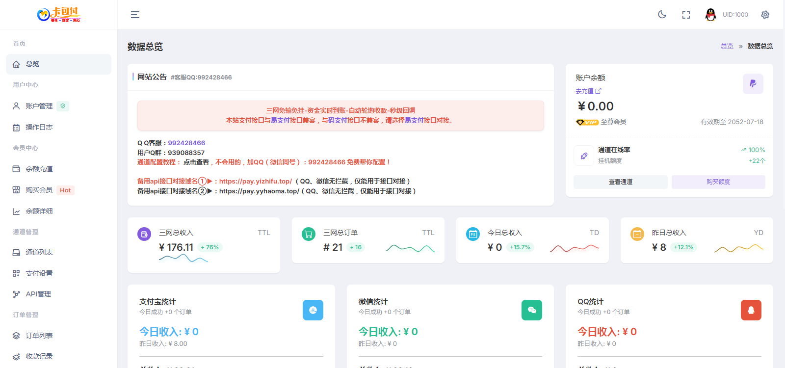
Task: Click the user icon beside 账户管理
Action: click(x=16, y=106)
